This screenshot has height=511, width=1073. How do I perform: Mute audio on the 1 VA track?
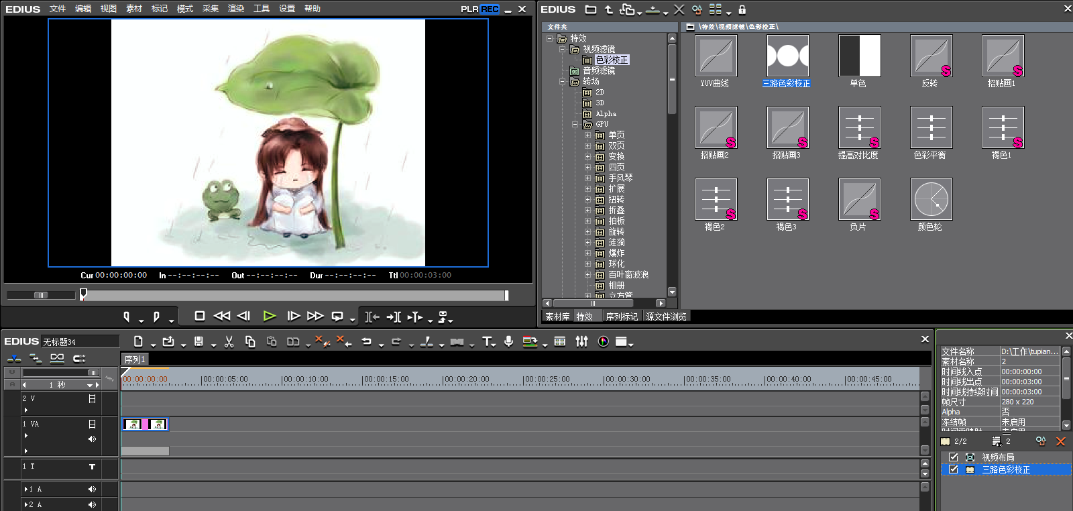coord(92,439)
